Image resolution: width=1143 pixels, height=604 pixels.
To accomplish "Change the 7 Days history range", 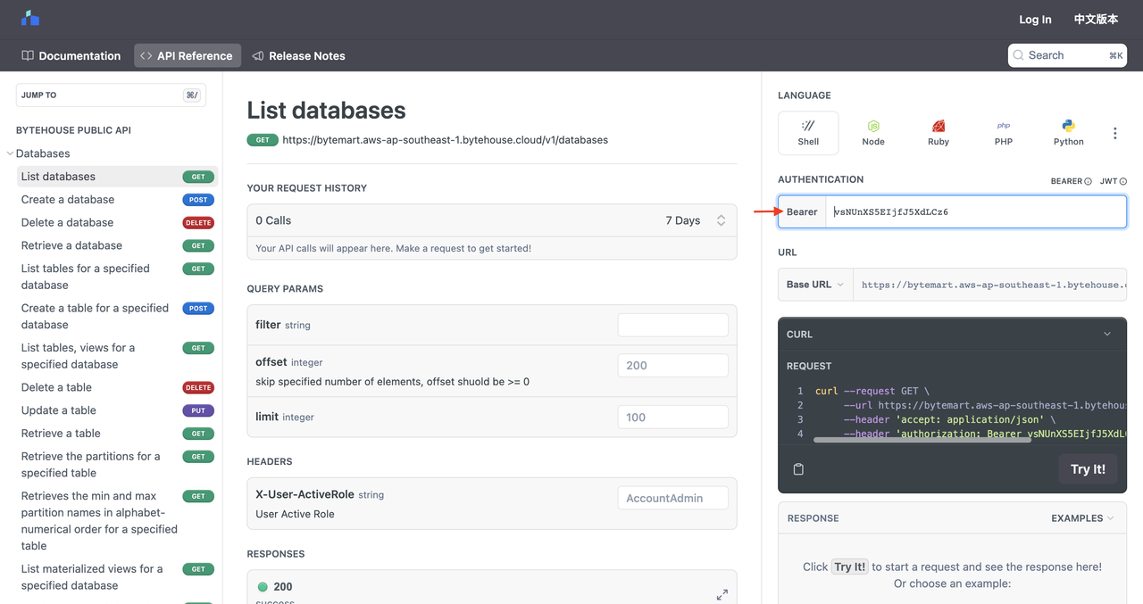I will click(x=697, y=220).
